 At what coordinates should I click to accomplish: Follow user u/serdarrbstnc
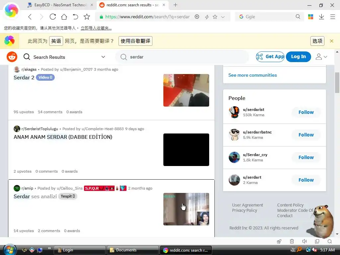[x=306, y=135]
